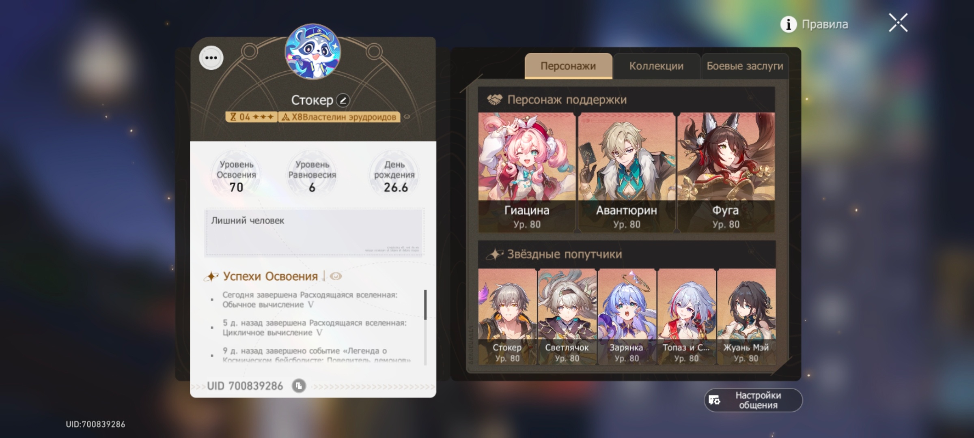
Task: Open the Правила info icon
Action: (788, 24)
